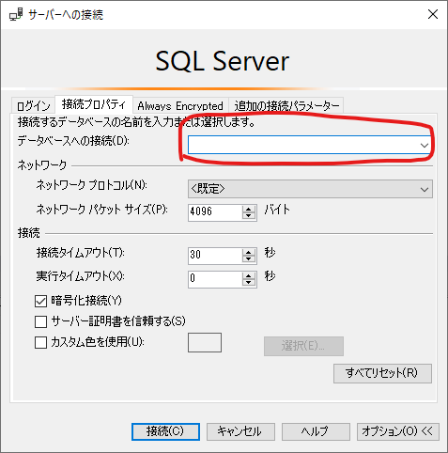Collapse options with オプション(O) << button
Image resolution: width=448 pixels, height=453 pixels.
tap(397, 431)
